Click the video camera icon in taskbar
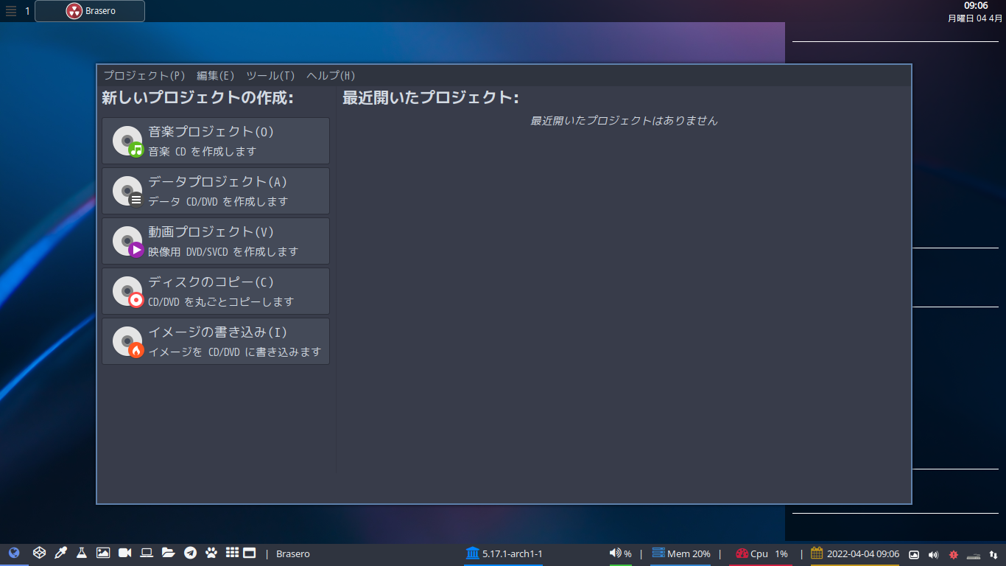 (124, 553)
